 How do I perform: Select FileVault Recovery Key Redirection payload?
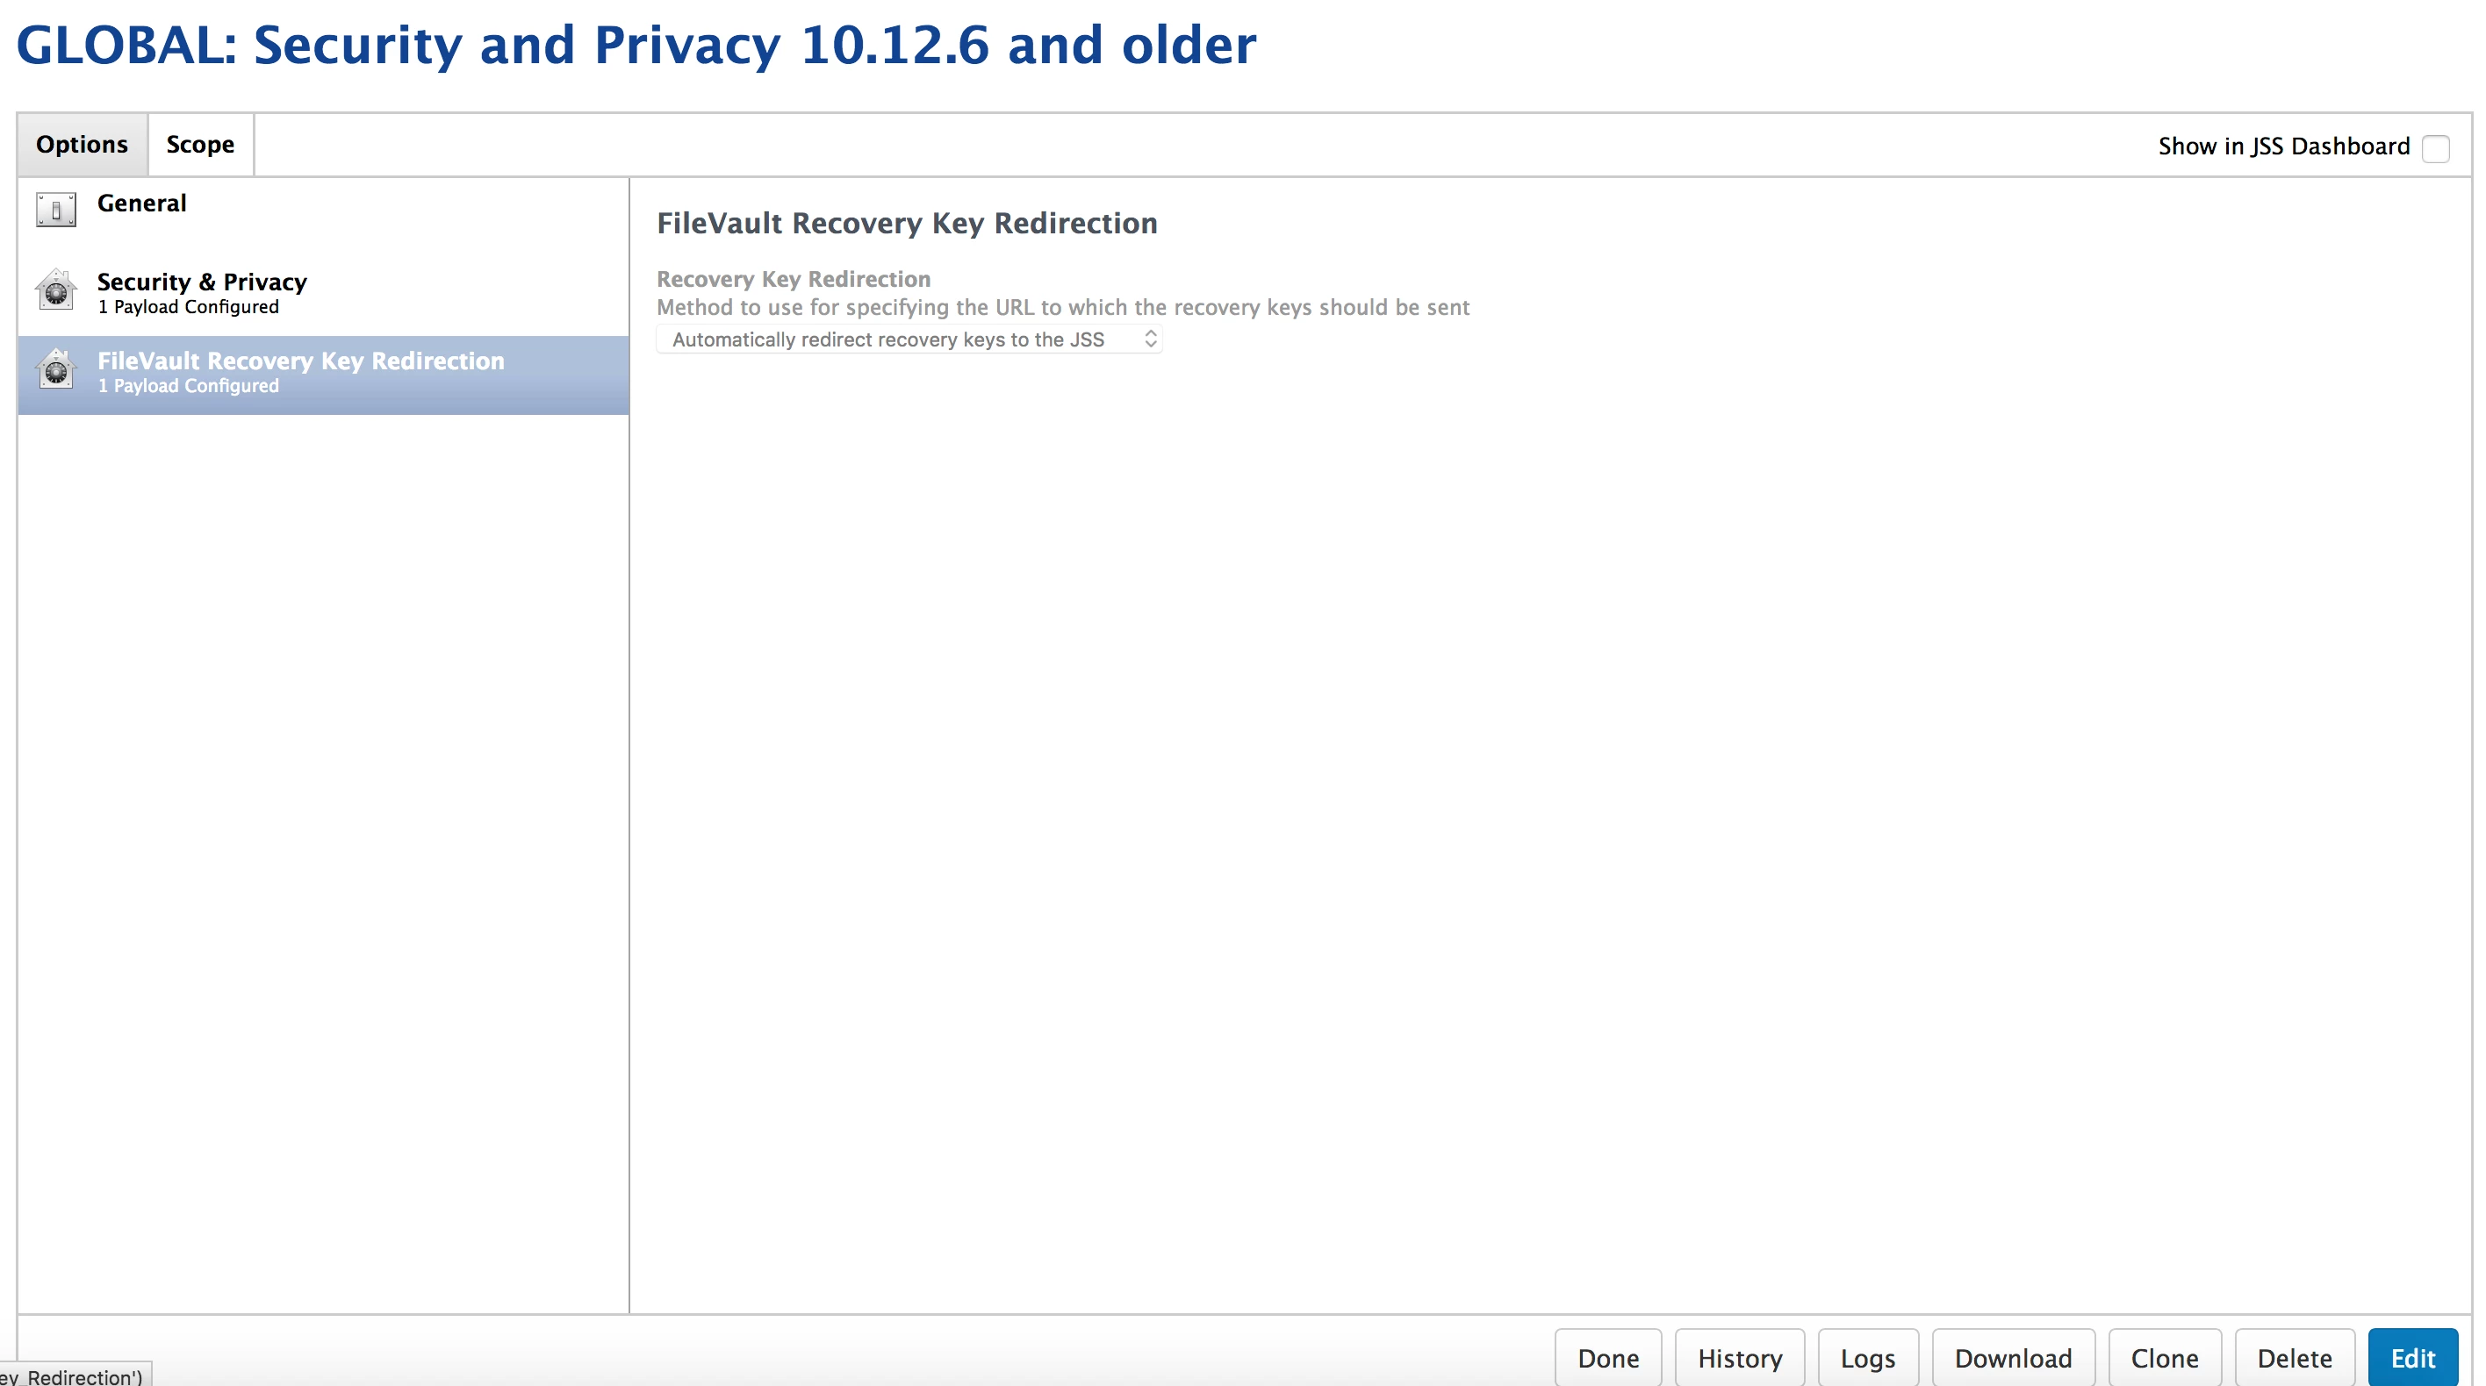coord(323,375)
